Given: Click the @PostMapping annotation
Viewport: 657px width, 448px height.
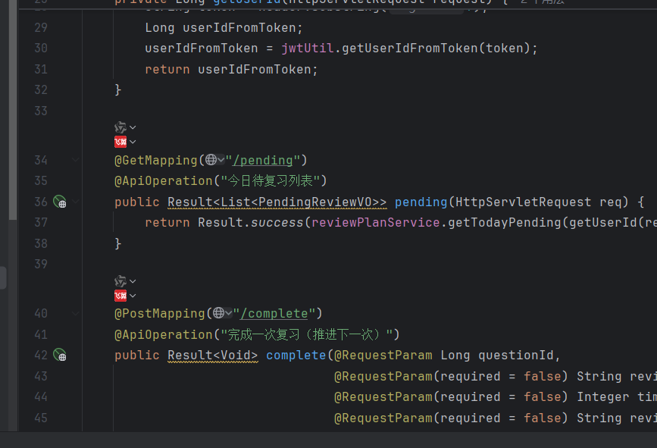Looking at the screenshot, I should pos(160,314).
